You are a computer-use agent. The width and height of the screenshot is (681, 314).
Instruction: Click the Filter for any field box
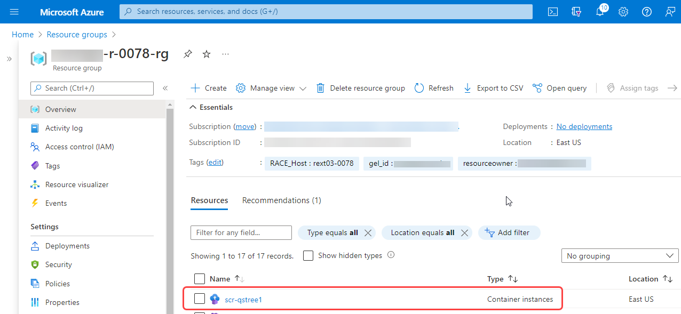[241, 232]
